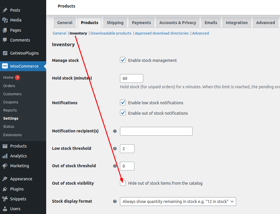This screenshot has height=214, width=280.
Task: Click help icon beside Notification recipient(s)
Action: pos(115,131)
